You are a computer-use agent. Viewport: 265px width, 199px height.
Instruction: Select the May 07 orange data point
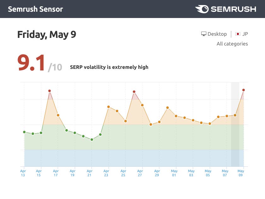[x=227, y=116]
